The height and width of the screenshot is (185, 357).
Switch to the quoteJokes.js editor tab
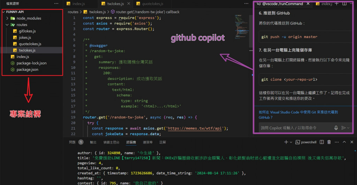click(152, 3)
